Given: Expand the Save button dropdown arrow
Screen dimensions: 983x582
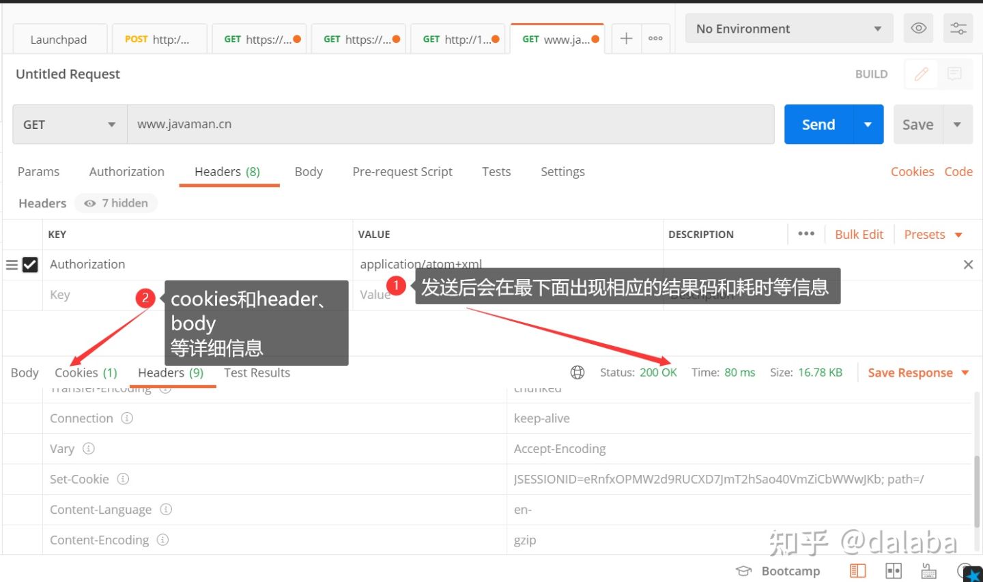Looking at the screenshot, I should (x=958, y=125).
